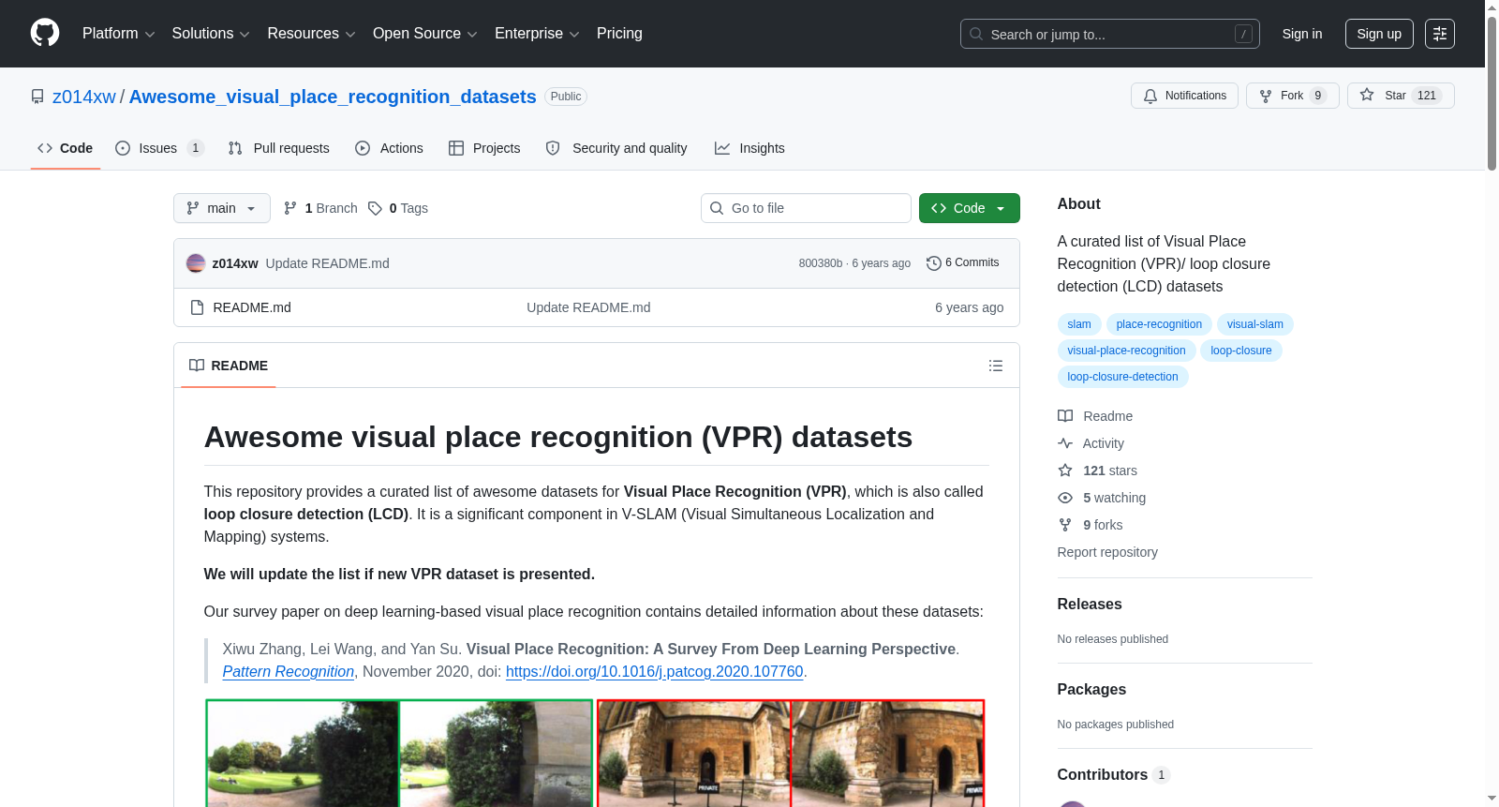Expand the main branch selector
1499x807 pixels.
tap(222, 208)
